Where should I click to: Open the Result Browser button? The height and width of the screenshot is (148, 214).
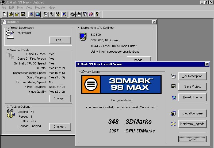(x=192, y=97)
